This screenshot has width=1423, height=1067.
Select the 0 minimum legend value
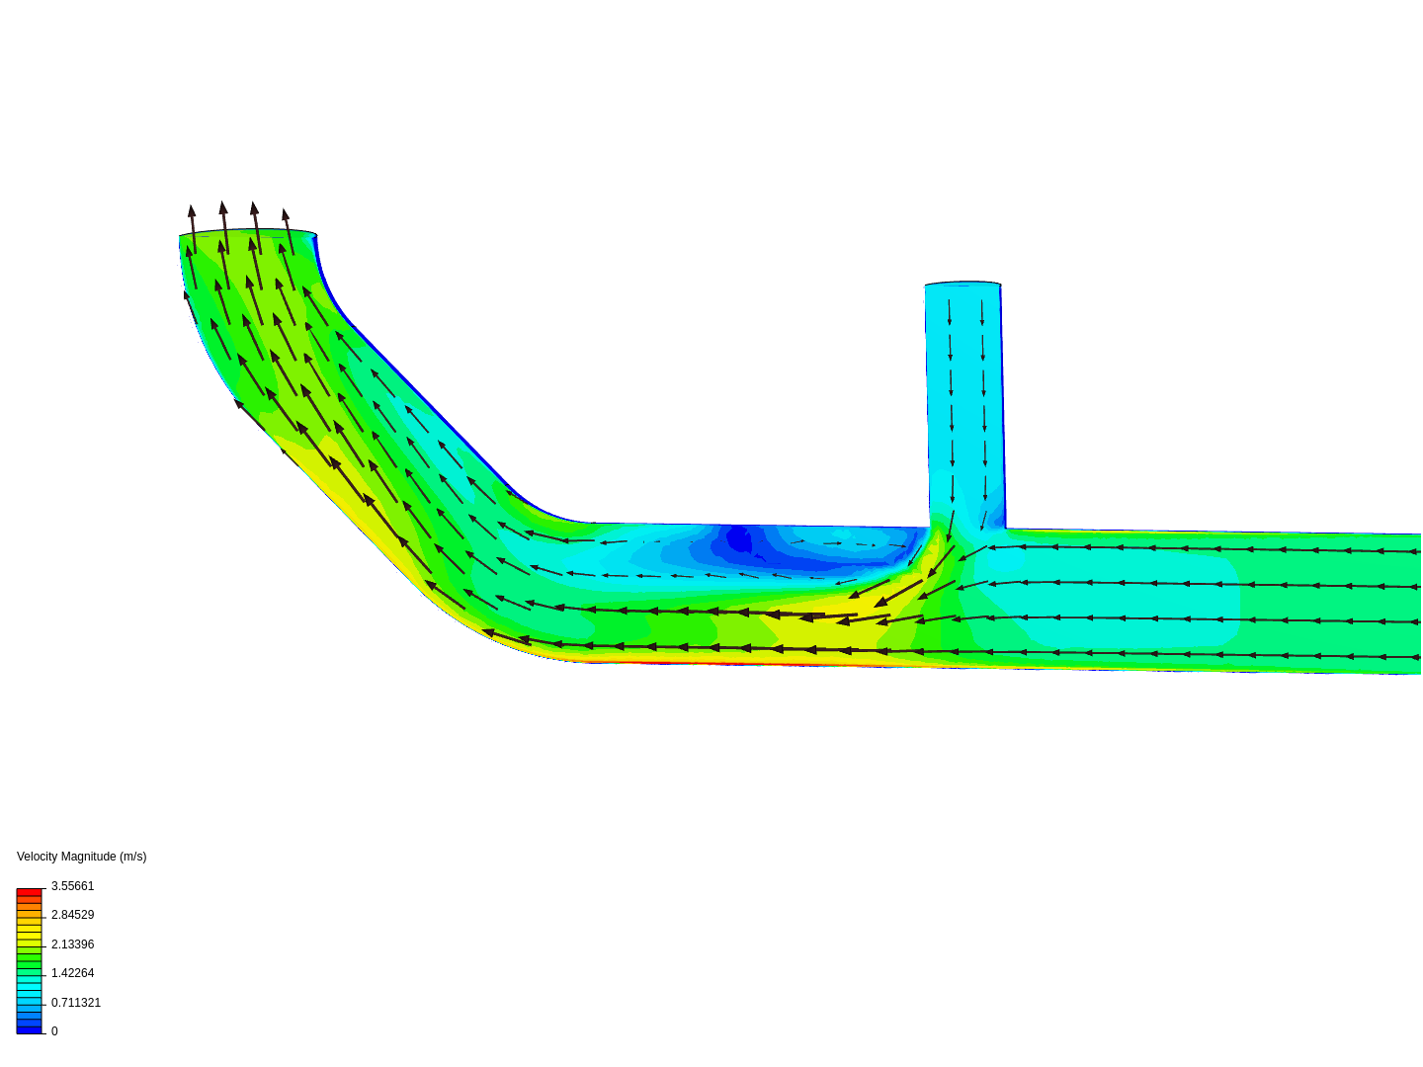tap(54, 1031)
